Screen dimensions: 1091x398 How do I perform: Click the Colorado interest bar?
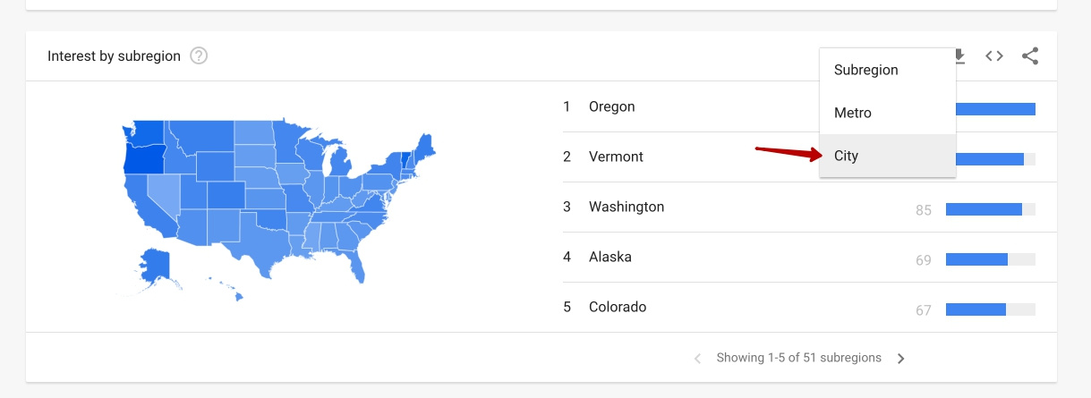tap(991, 309)
